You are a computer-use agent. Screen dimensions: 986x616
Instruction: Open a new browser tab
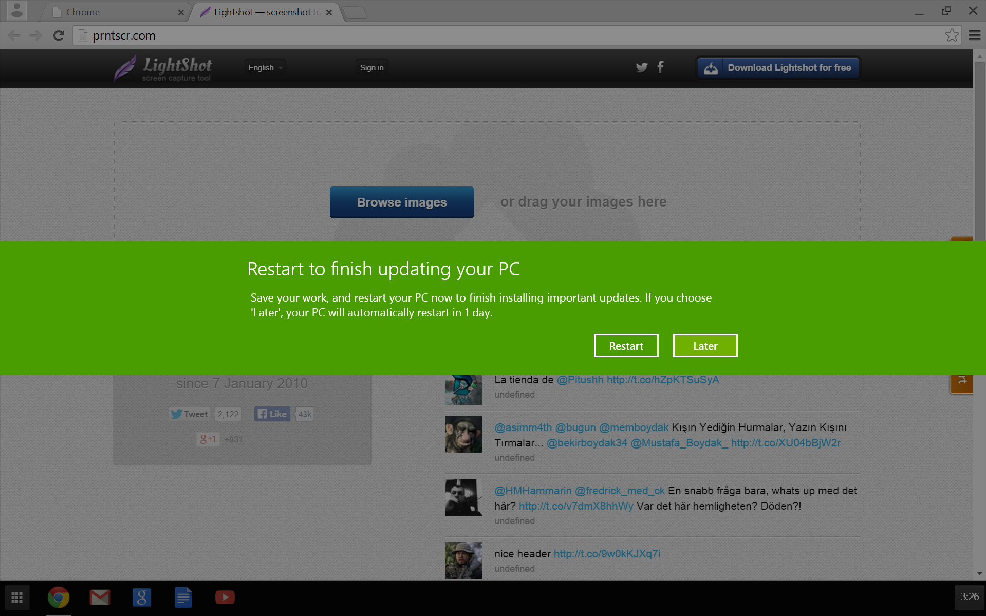(x=355, y=13)
